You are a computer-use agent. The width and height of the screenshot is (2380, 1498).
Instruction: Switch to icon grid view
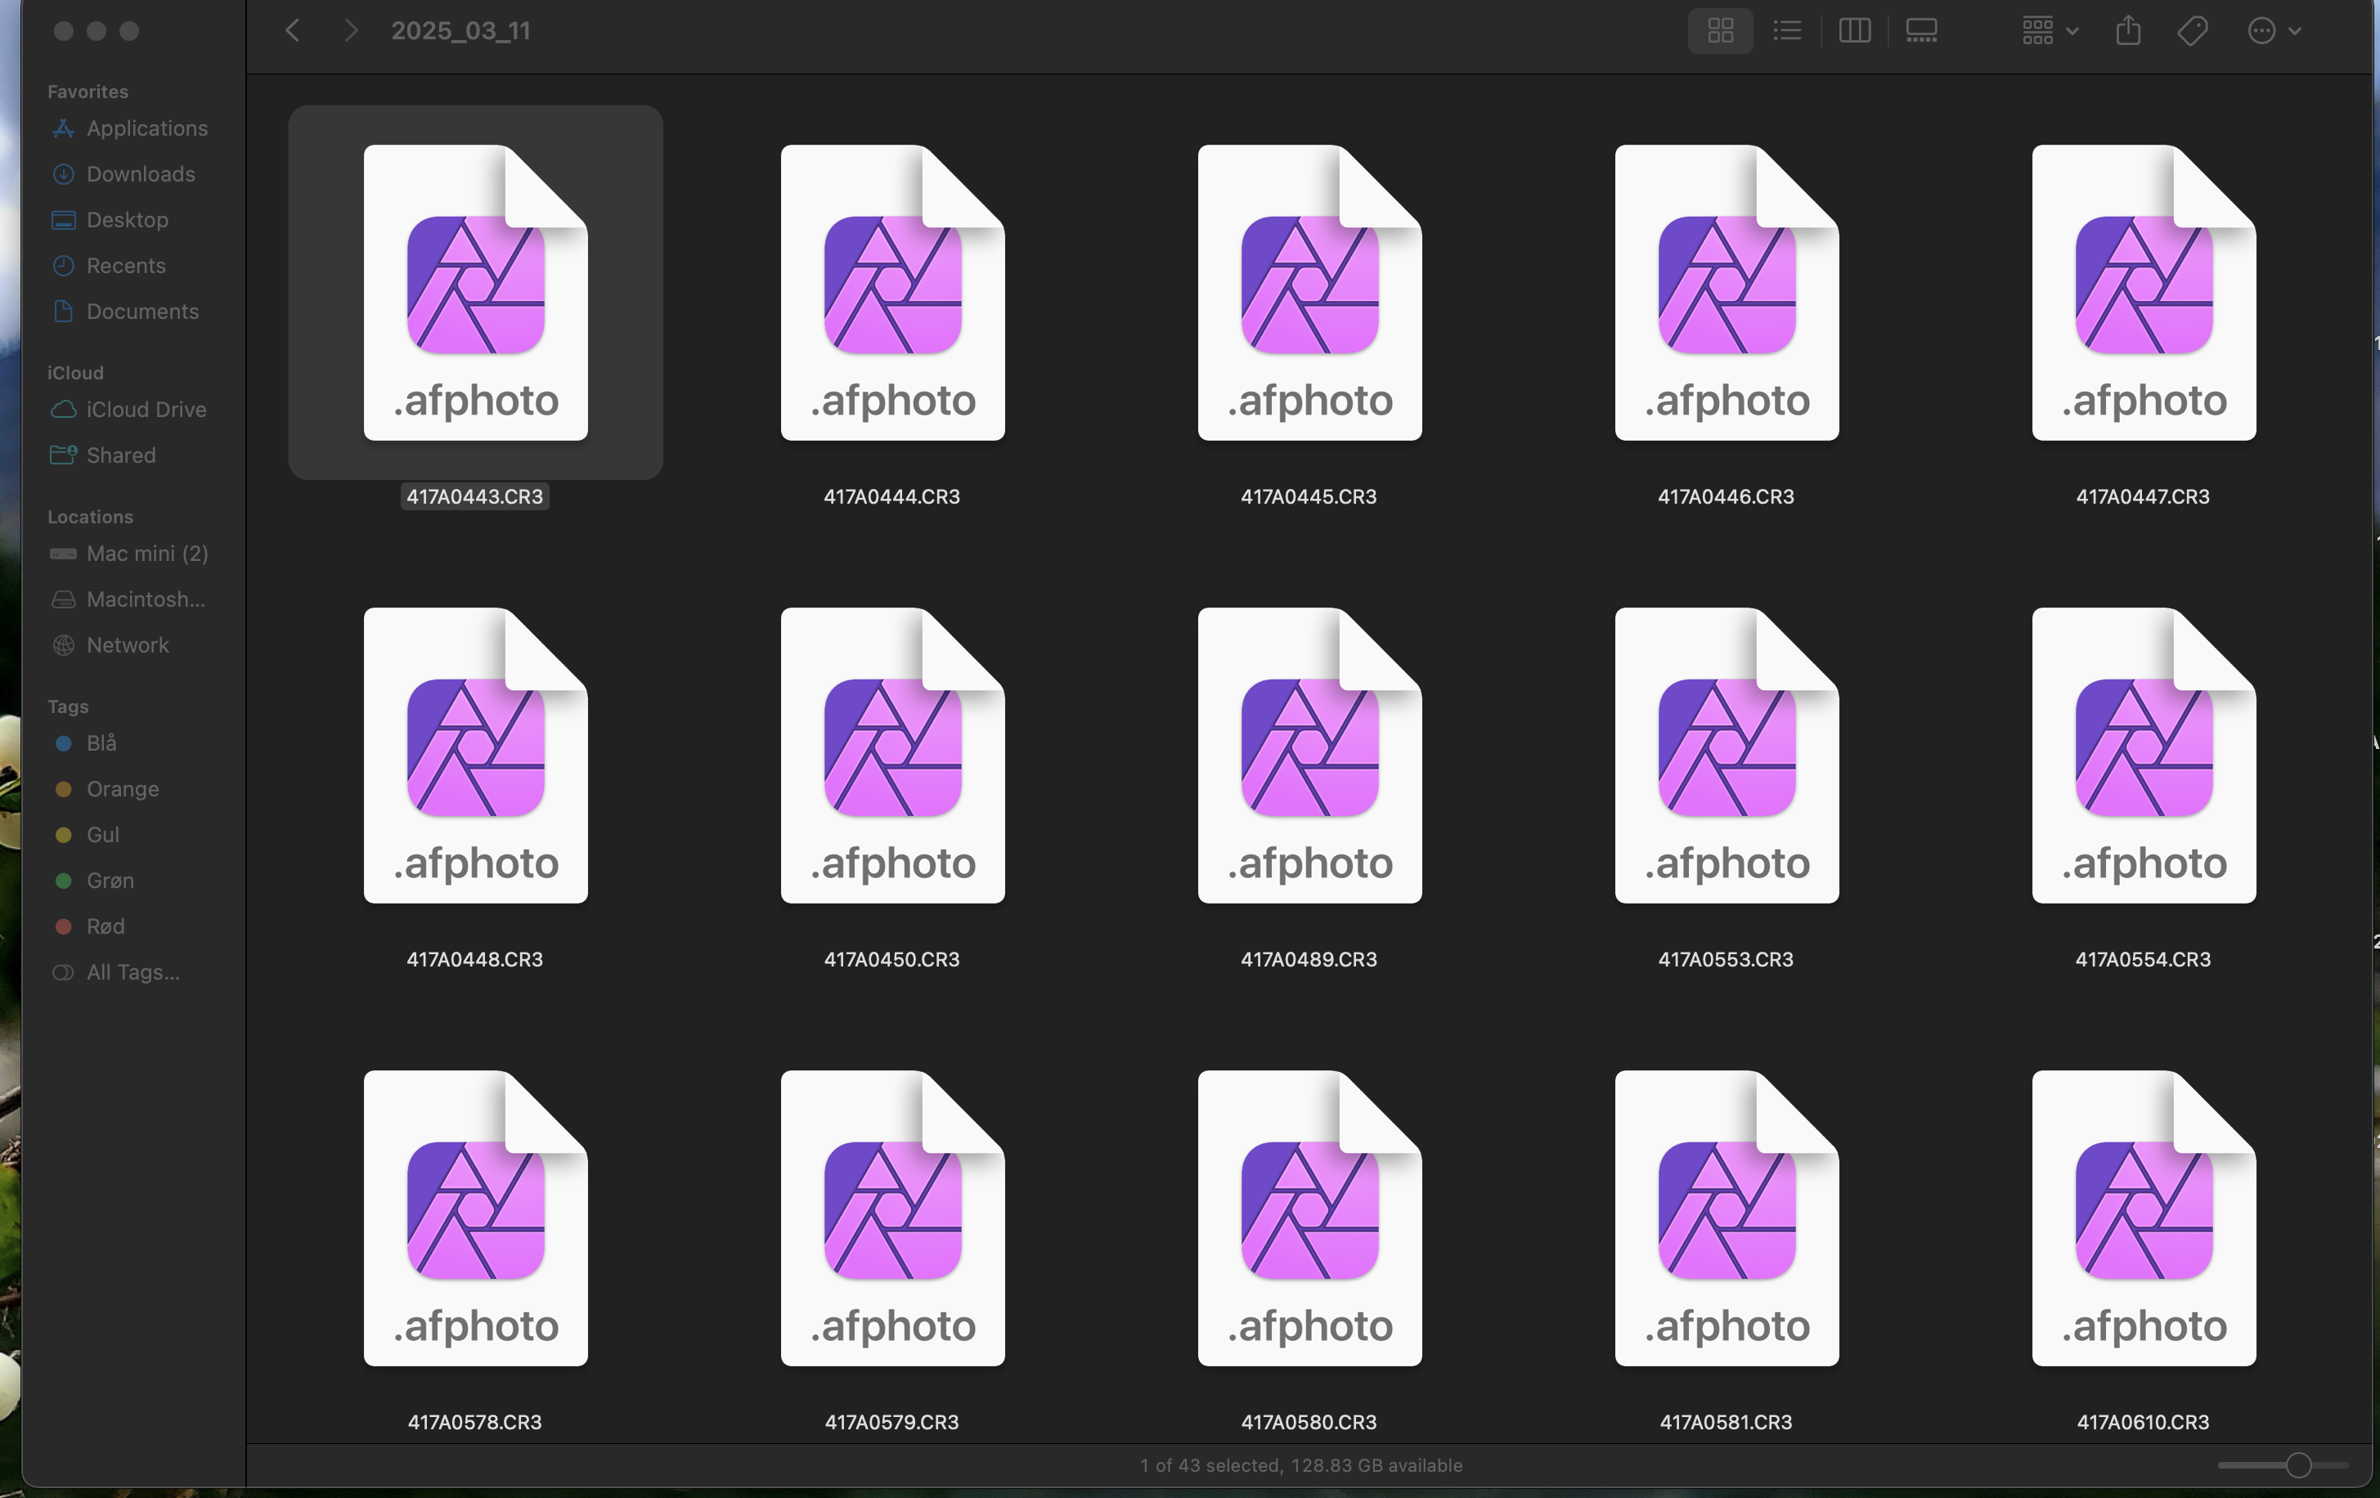point(1720,30)
